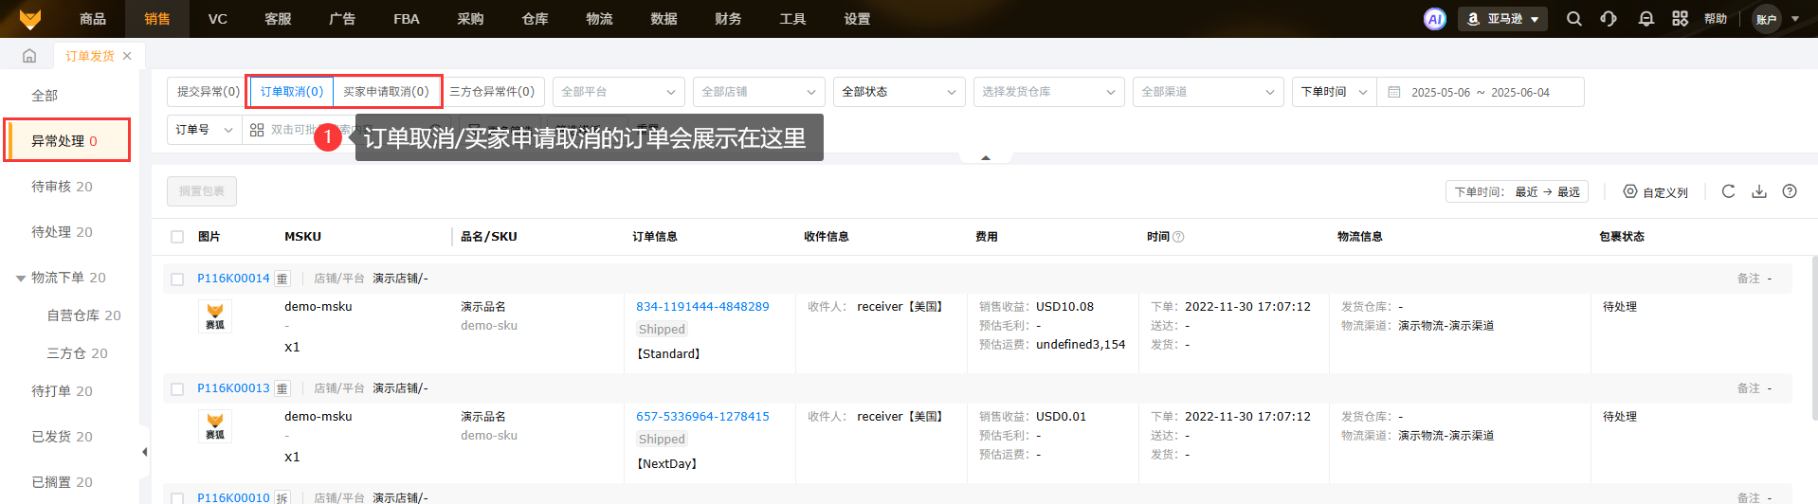Image resolution: width=1818 pixels, height=504 pixels.
Task: Open package link P116K00014
Action: pos(233,279)
